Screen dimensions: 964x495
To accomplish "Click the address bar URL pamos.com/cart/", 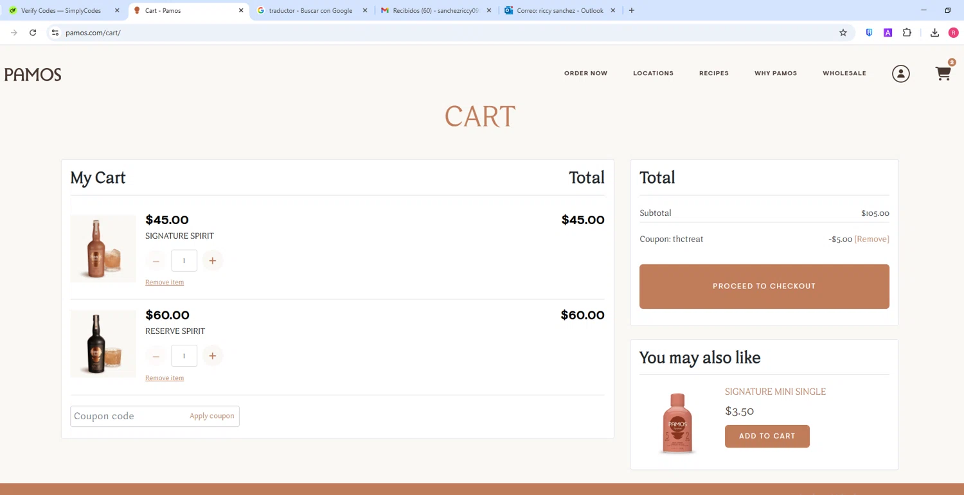I will pos(93,33).
